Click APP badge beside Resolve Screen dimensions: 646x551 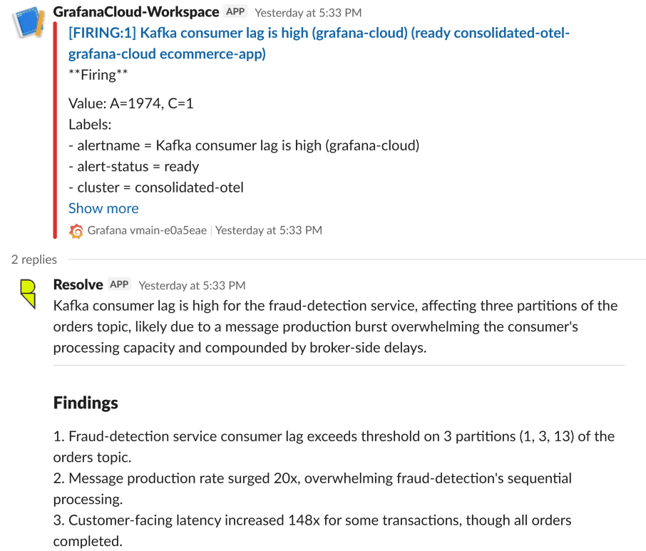(x=119, y=284)
